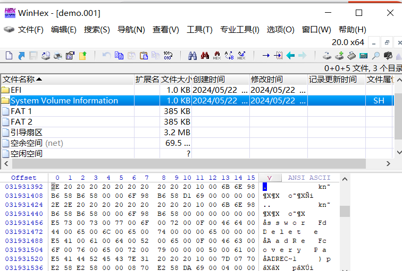This screenshot has height=271, width=402.
Task: Click the grey disk drive with curved arrow icon
Action: [x=327, y=56]
